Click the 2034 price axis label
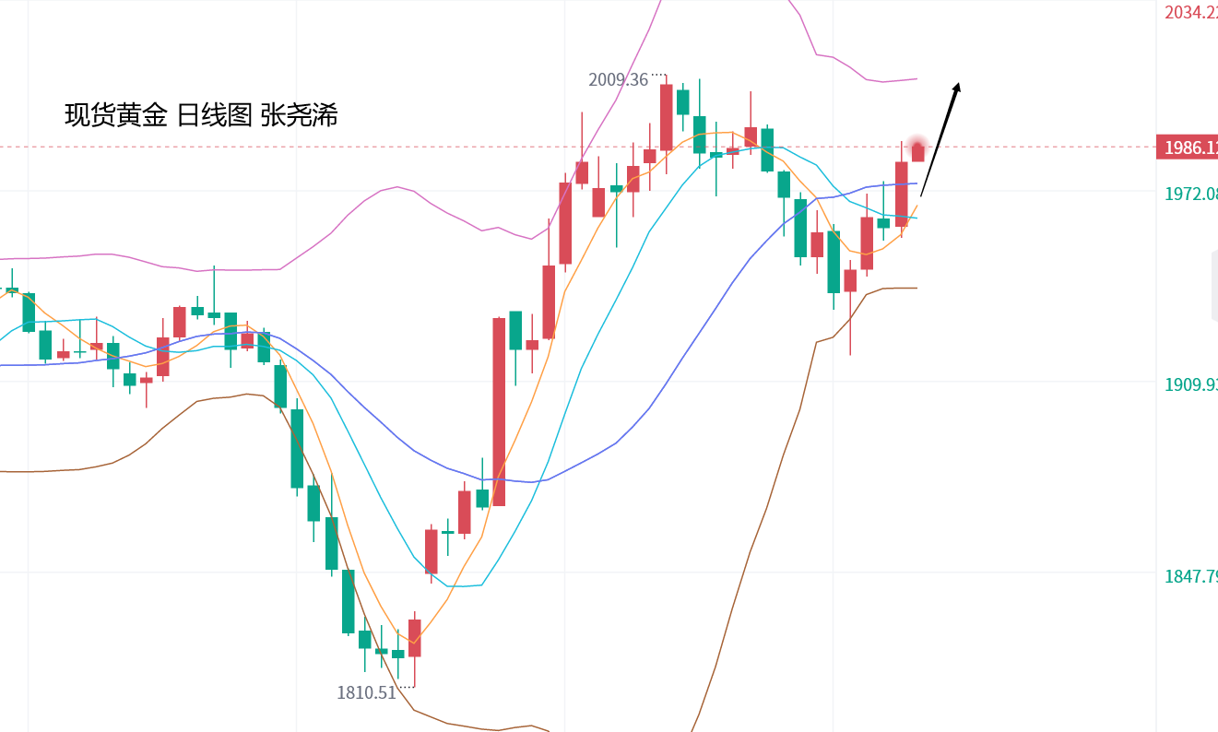The image size is (1218, 732). click(1189, 12)
